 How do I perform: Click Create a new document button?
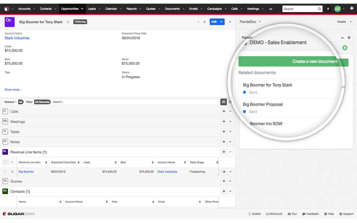(293, 61)
